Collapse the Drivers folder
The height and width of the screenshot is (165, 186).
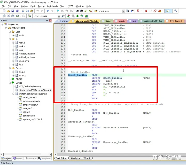[x=10, y=68]
